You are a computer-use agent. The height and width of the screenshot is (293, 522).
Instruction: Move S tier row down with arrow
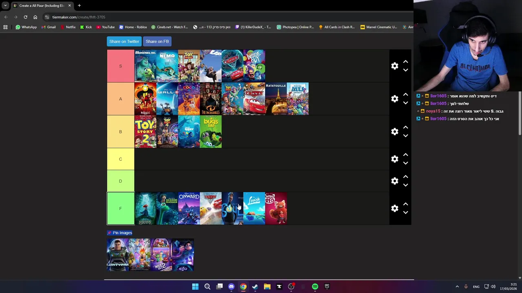(405, 70)
